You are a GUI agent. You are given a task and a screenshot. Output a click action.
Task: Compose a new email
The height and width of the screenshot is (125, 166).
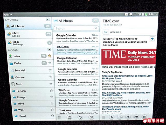pyautogui.click(x=69, y=117)
